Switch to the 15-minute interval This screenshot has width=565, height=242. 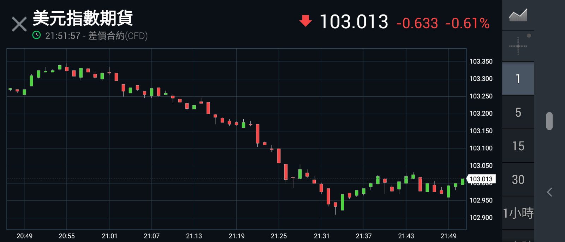tap(518, 146)
